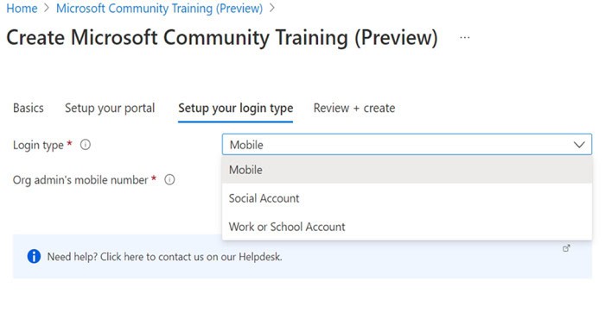Go to the Review + create tab
This screenshot has height=312, width=605.
pos(354,108)
